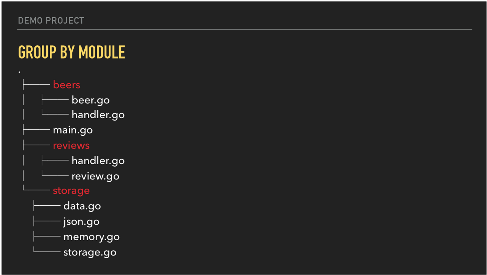Open the red beers folder

pyautogui.click(x=66, y=85)
